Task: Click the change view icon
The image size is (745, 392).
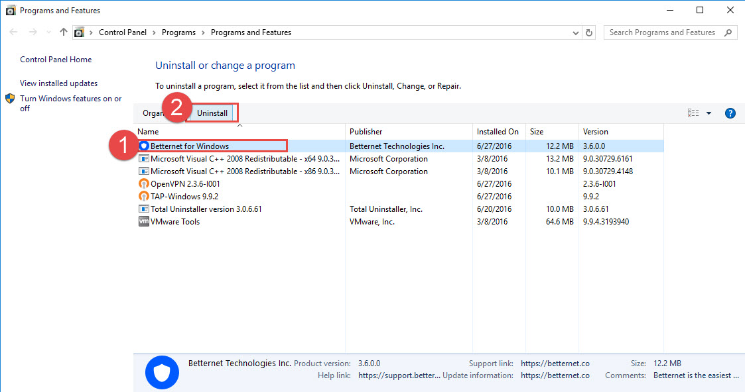Action: tap(693, 113)
